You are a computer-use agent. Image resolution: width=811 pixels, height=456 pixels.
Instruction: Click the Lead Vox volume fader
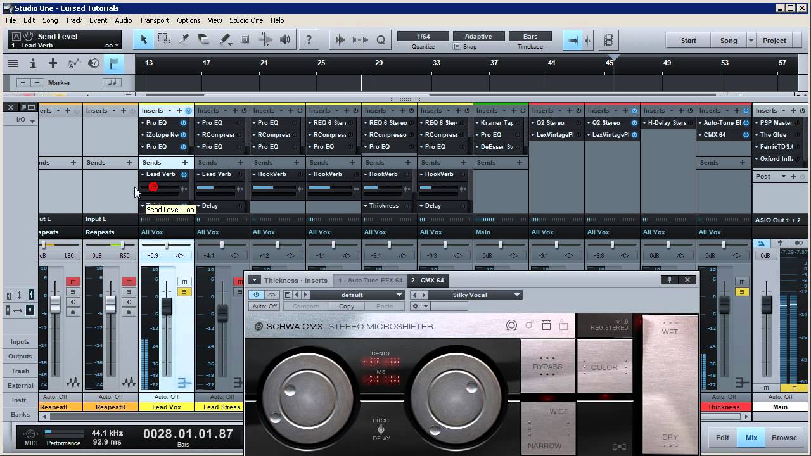point(167,307)
